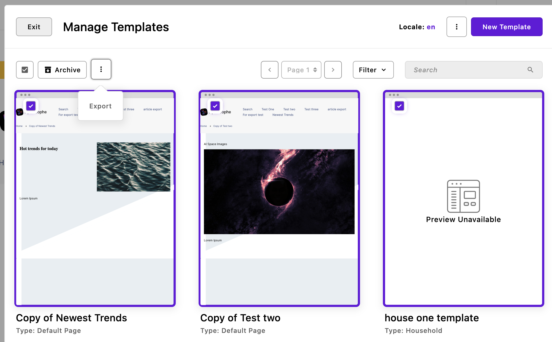Click the archive box icon on the Archive button
Image resolution: width=552 pixels, height=342 pixels.
48,70
